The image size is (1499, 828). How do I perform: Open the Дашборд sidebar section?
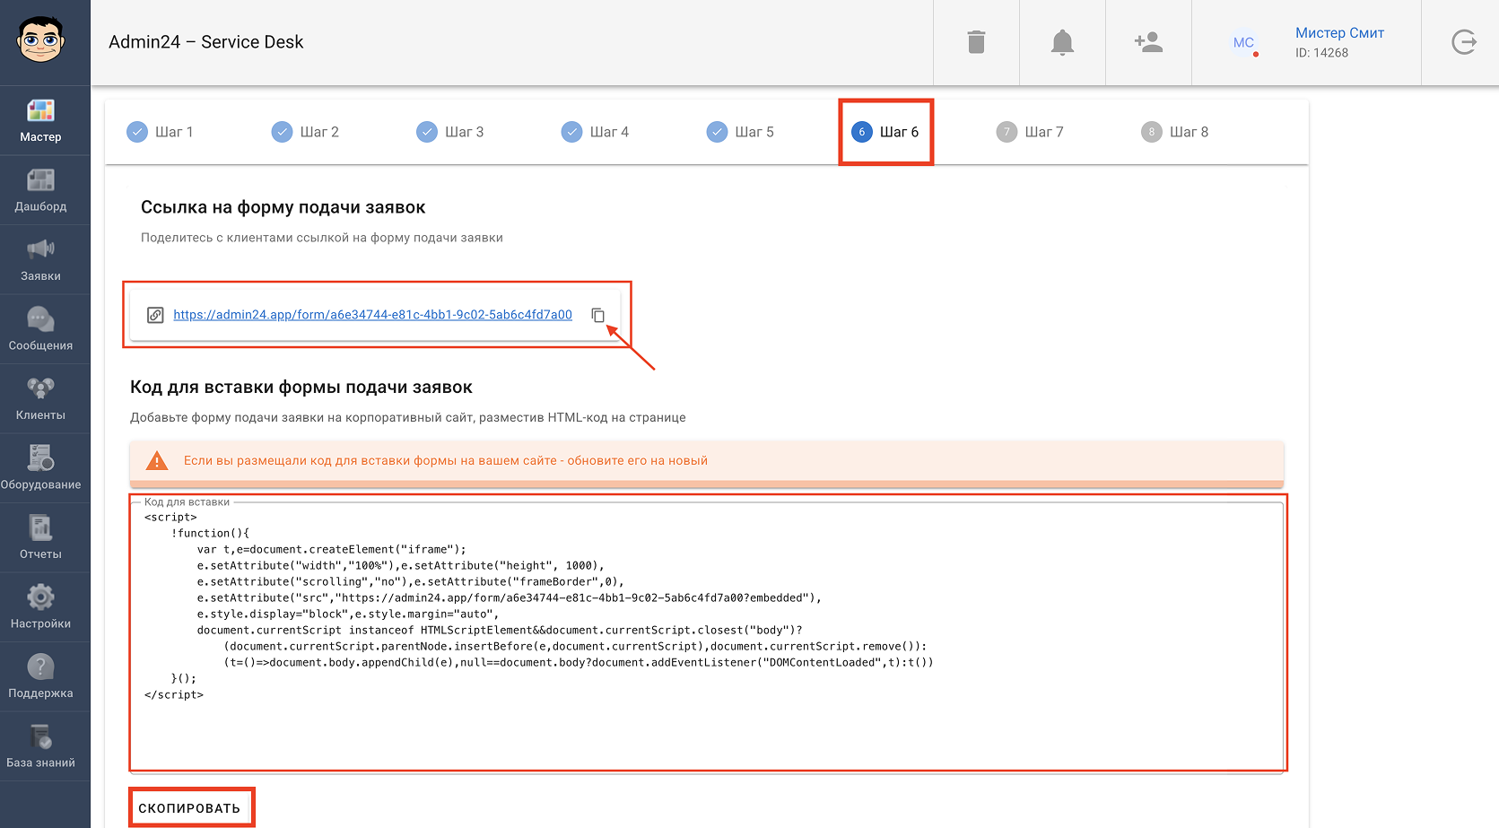tap(40, 190)
